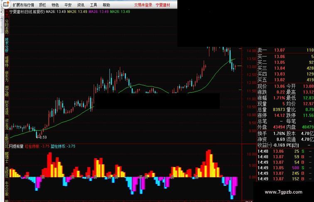Click the green MA26: 13.49 indicator label
The image size is (314, 202).
(120, 12)
